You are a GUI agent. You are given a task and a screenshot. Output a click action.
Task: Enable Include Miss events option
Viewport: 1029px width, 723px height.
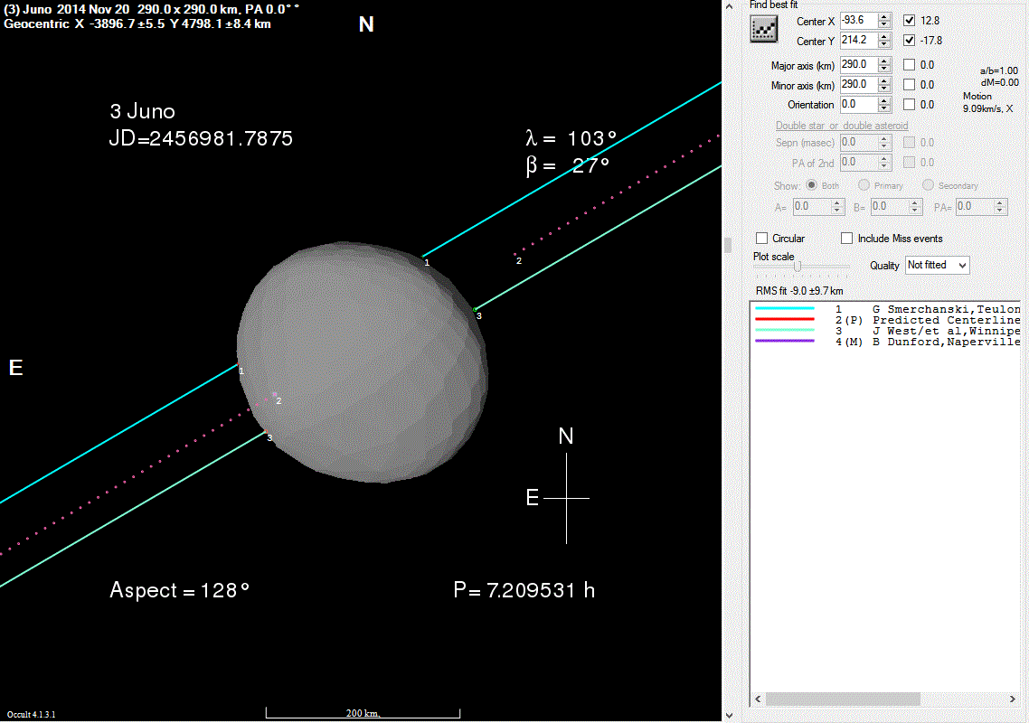pos(847,239)
